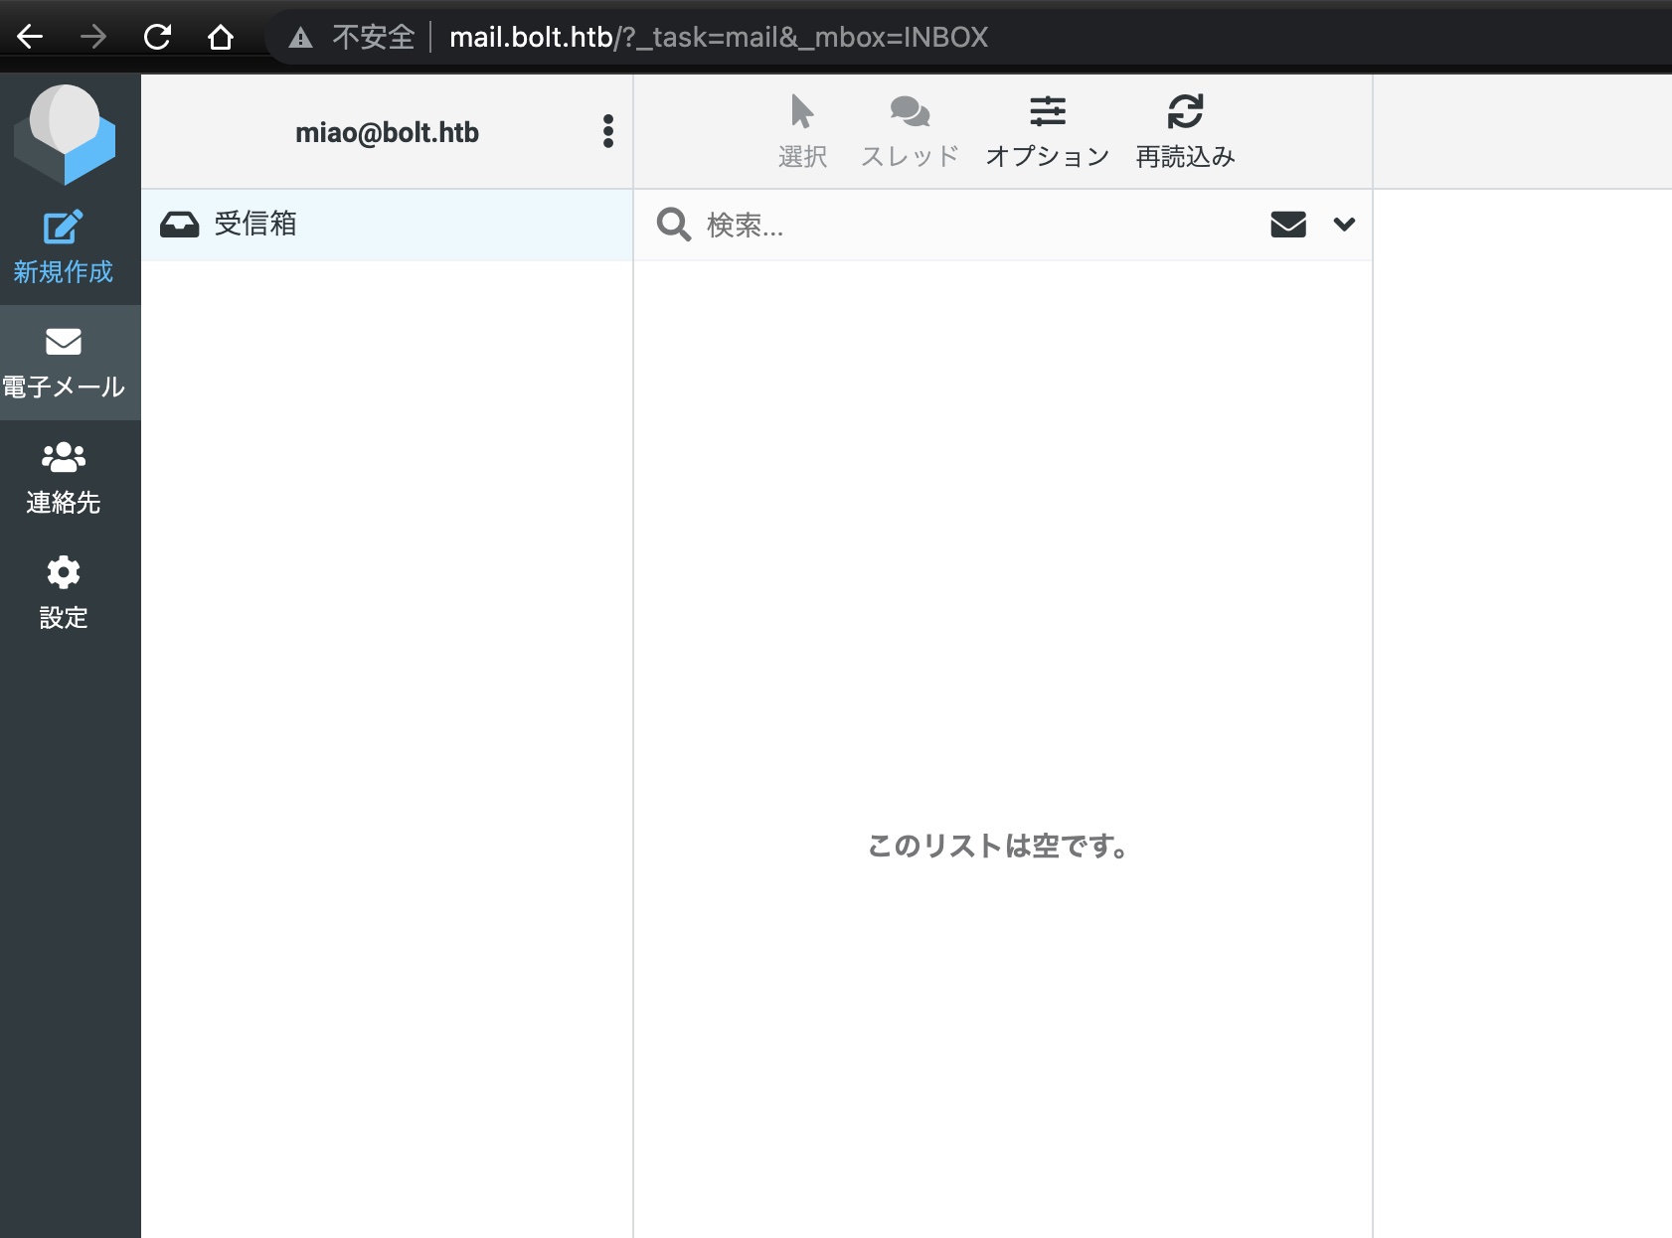The image size is (1672, 1238).
Task: Expand the search options chevron
Action: point(1344,225)
